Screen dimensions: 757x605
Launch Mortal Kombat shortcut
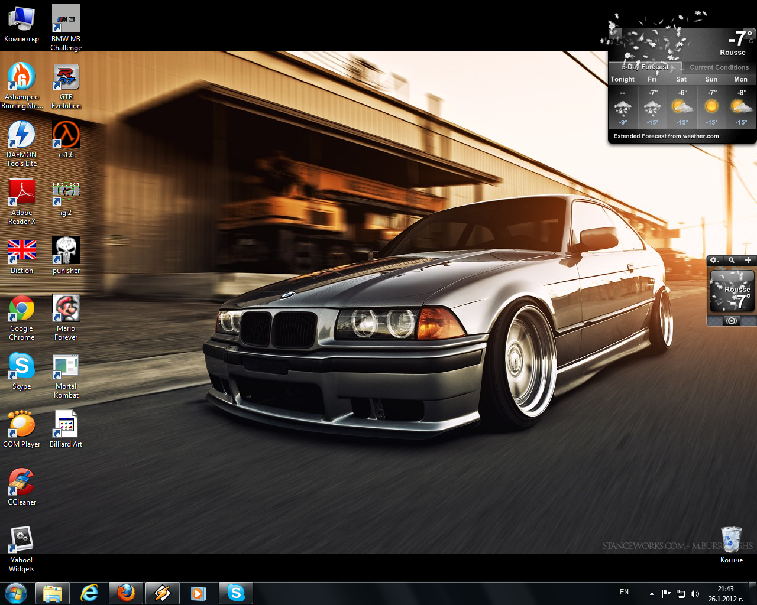(66, 376)
